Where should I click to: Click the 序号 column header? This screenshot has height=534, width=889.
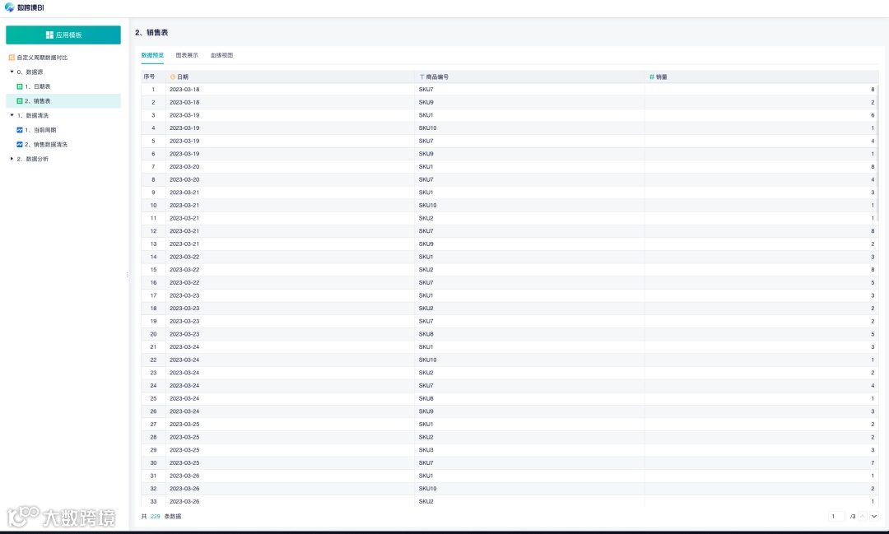[149, 77]
